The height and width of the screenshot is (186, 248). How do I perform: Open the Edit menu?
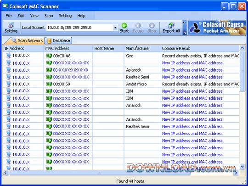[21, 16]
